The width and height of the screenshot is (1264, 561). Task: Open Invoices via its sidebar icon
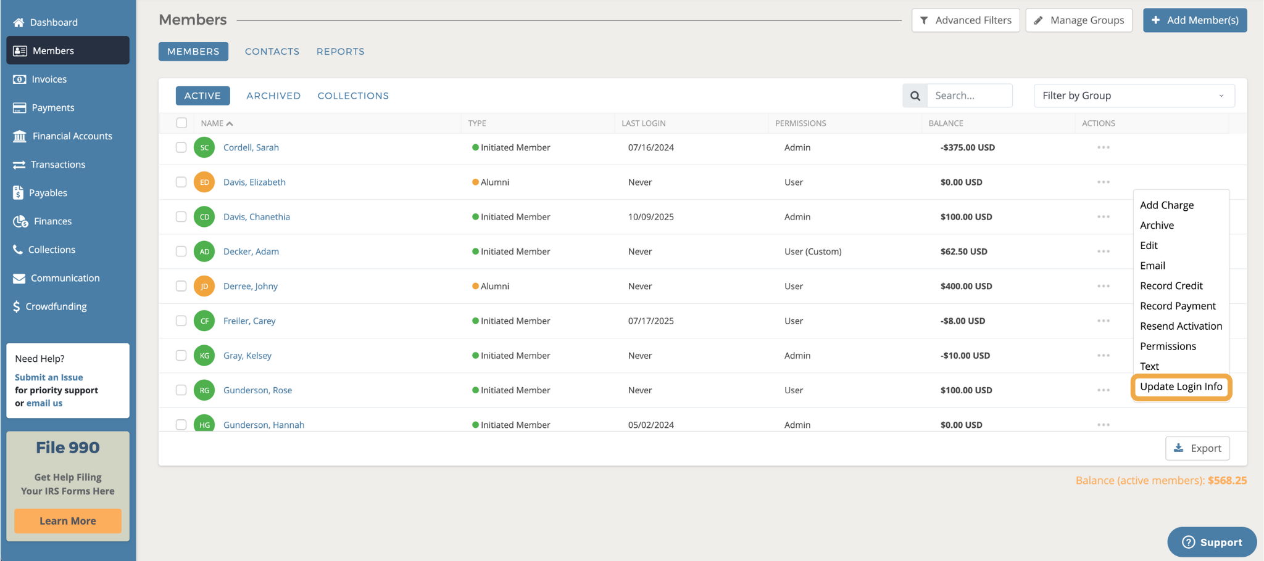tap(20, 80)
